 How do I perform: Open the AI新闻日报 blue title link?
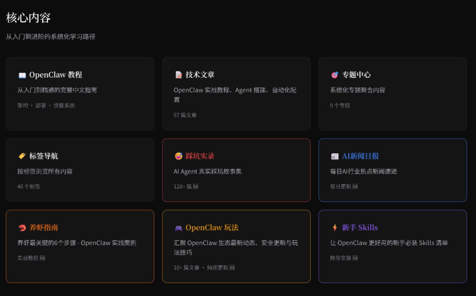coord(360,156)
